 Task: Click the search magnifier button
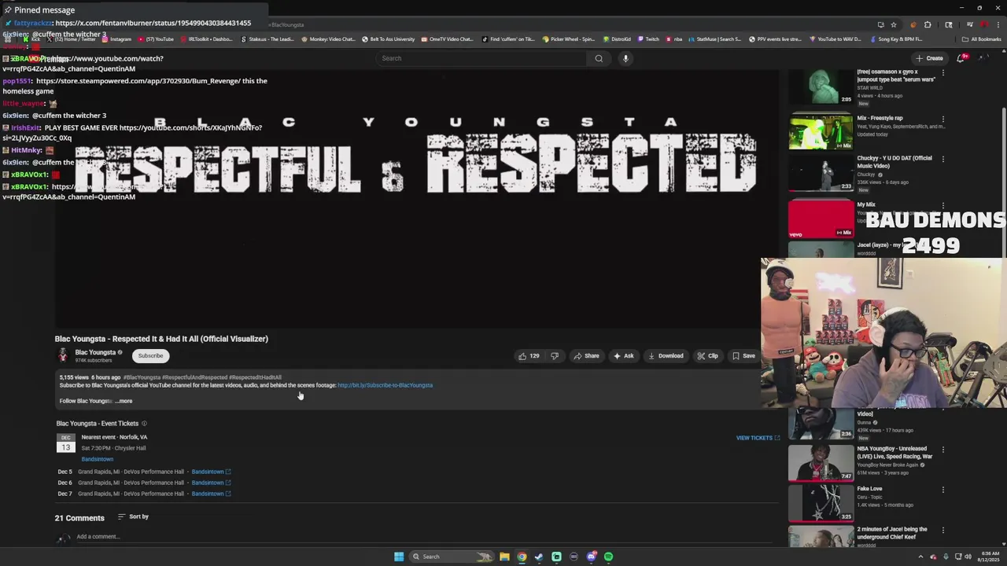point(599,58)
